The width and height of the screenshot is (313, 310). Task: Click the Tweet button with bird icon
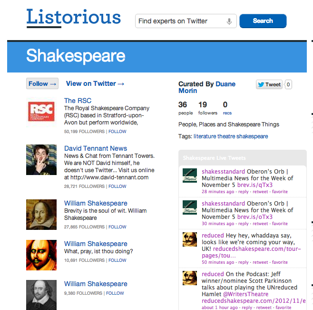[x=269, y=84]
